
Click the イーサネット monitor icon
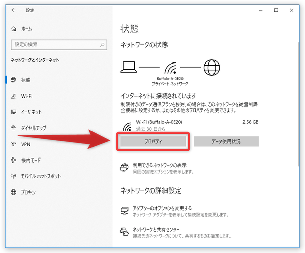13,112
